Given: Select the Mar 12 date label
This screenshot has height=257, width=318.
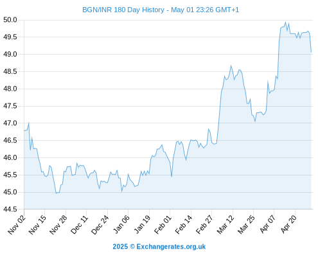Looking at the screenshot, I should 225,224.
